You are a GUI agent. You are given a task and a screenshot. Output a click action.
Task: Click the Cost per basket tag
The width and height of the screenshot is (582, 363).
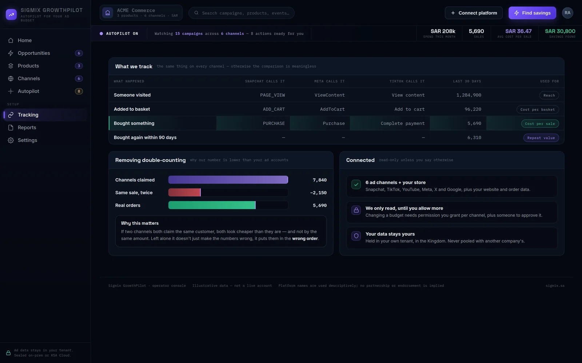pos(538,110)
